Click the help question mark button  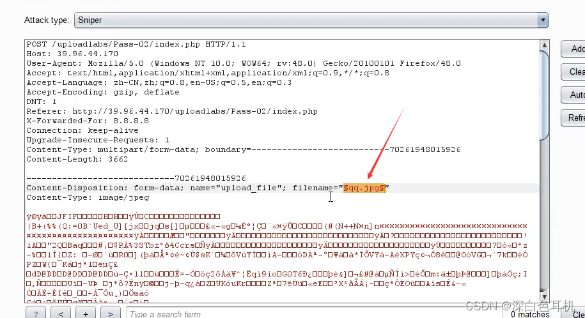(36, 314)
